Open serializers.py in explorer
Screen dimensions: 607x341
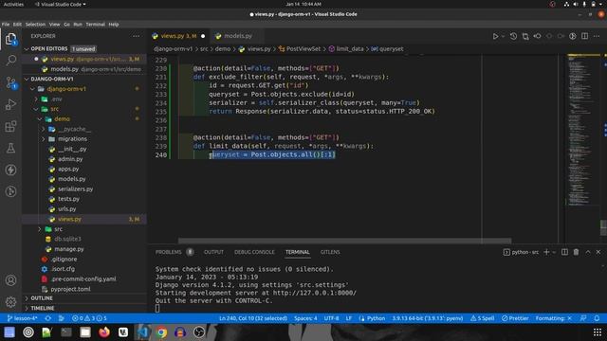pos(85,189)
